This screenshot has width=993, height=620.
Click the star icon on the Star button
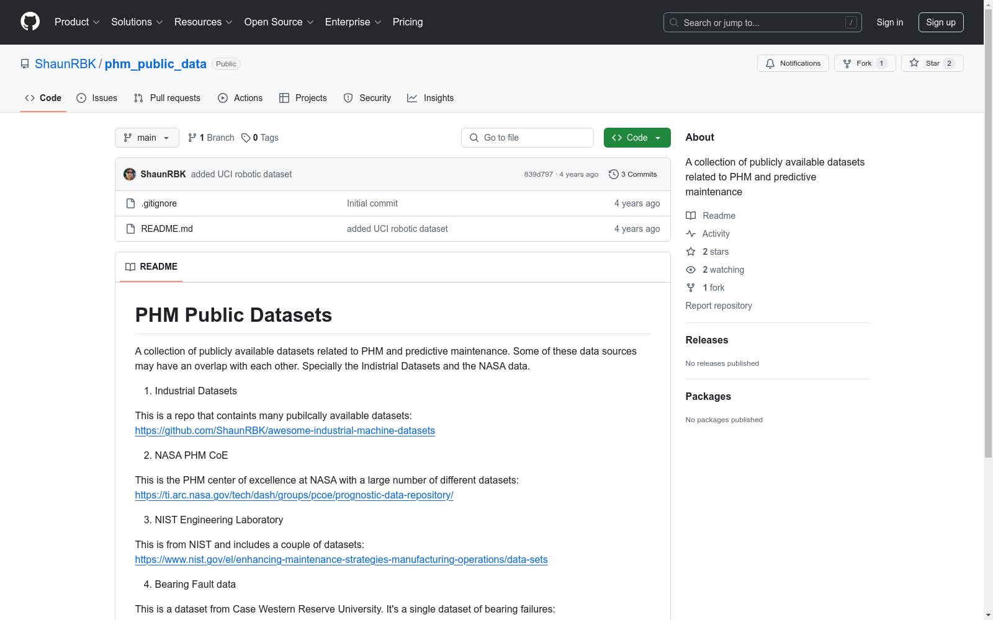(x=914, y=63)
